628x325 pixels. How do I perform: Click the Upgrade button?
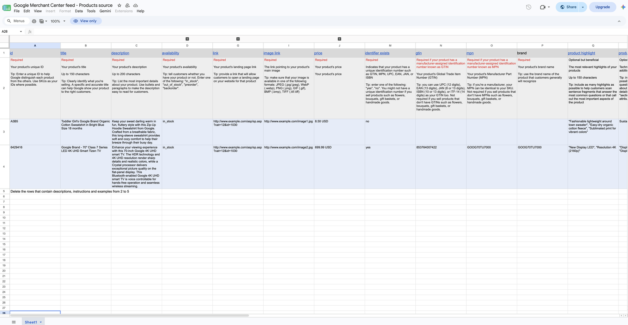pos(602,7)
